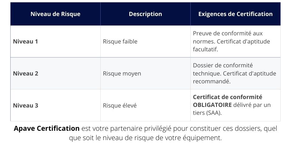Click the Description column header
Screen dimensions: 291x151
tap(145, 14)
